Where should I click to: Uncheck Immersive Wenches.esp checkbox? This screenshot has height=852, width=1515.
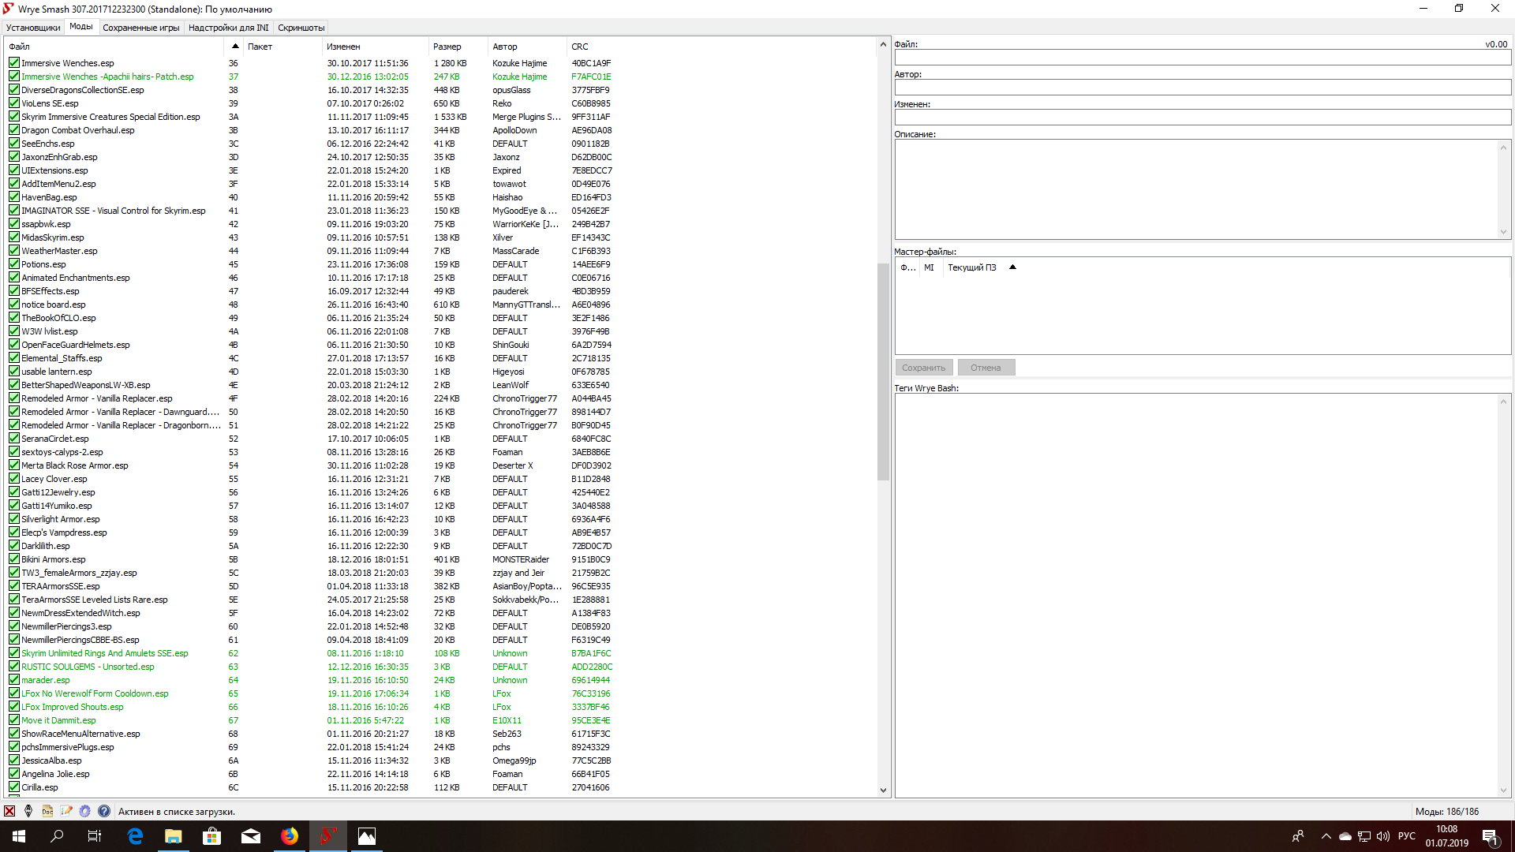(14, 63)
